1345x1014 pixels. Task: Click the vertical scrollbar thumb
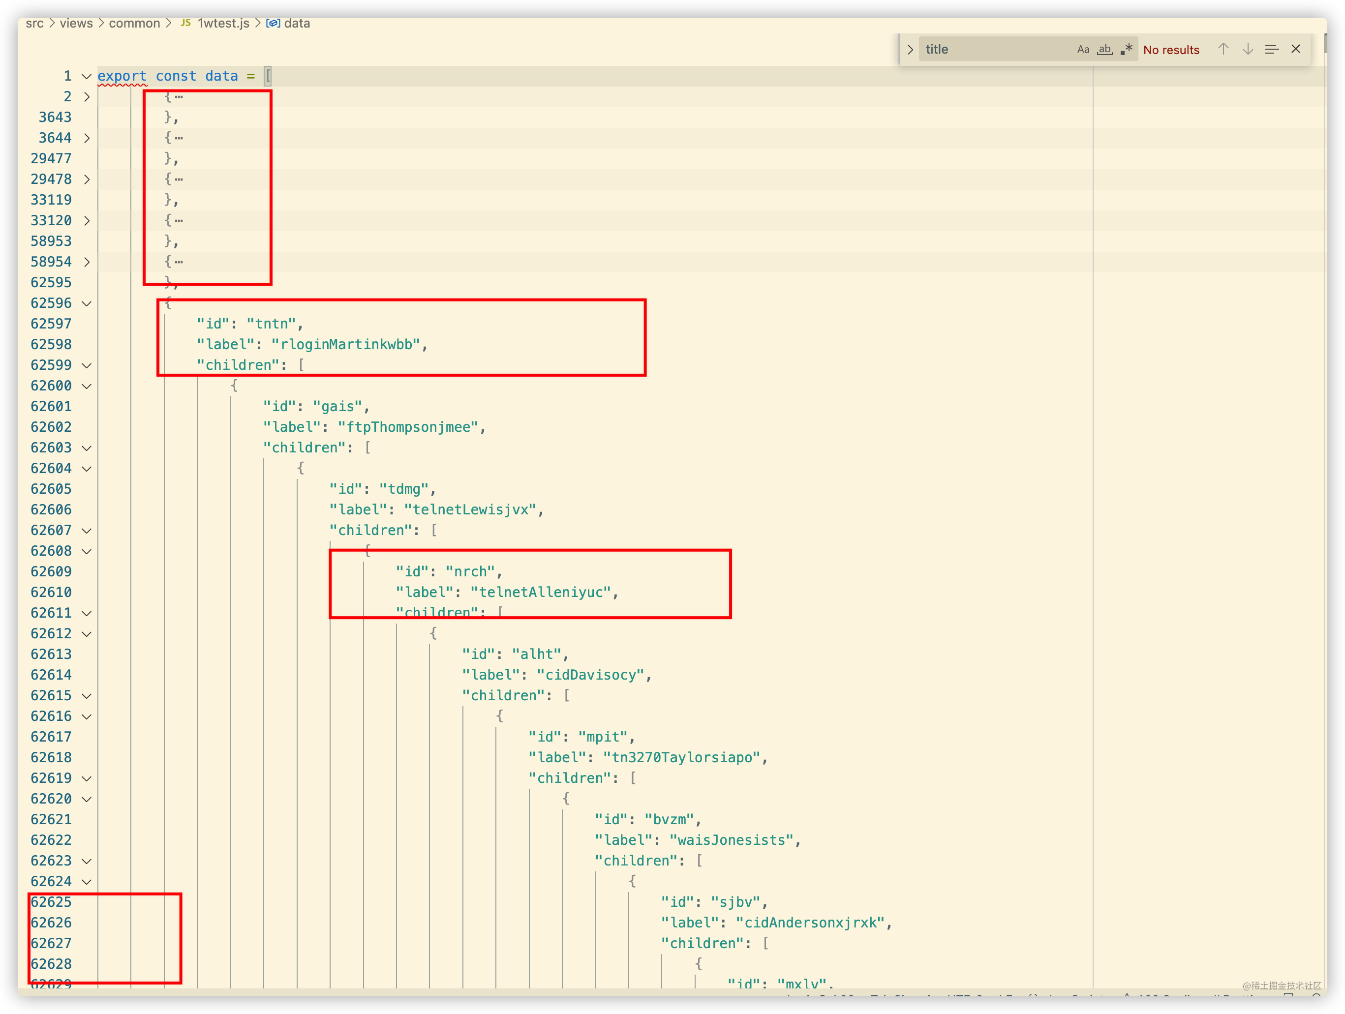point(1325,44)
